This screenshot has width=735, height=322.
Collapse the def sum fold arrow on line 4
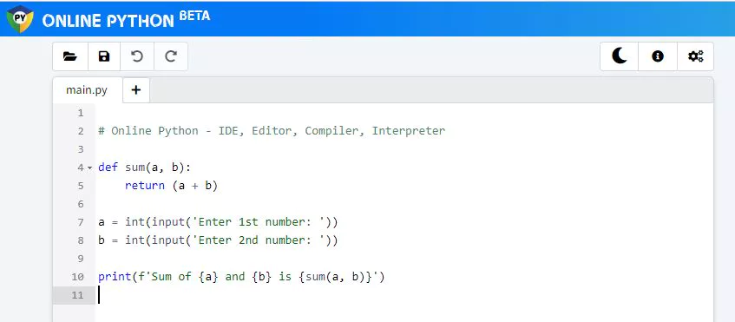point(89,168)
